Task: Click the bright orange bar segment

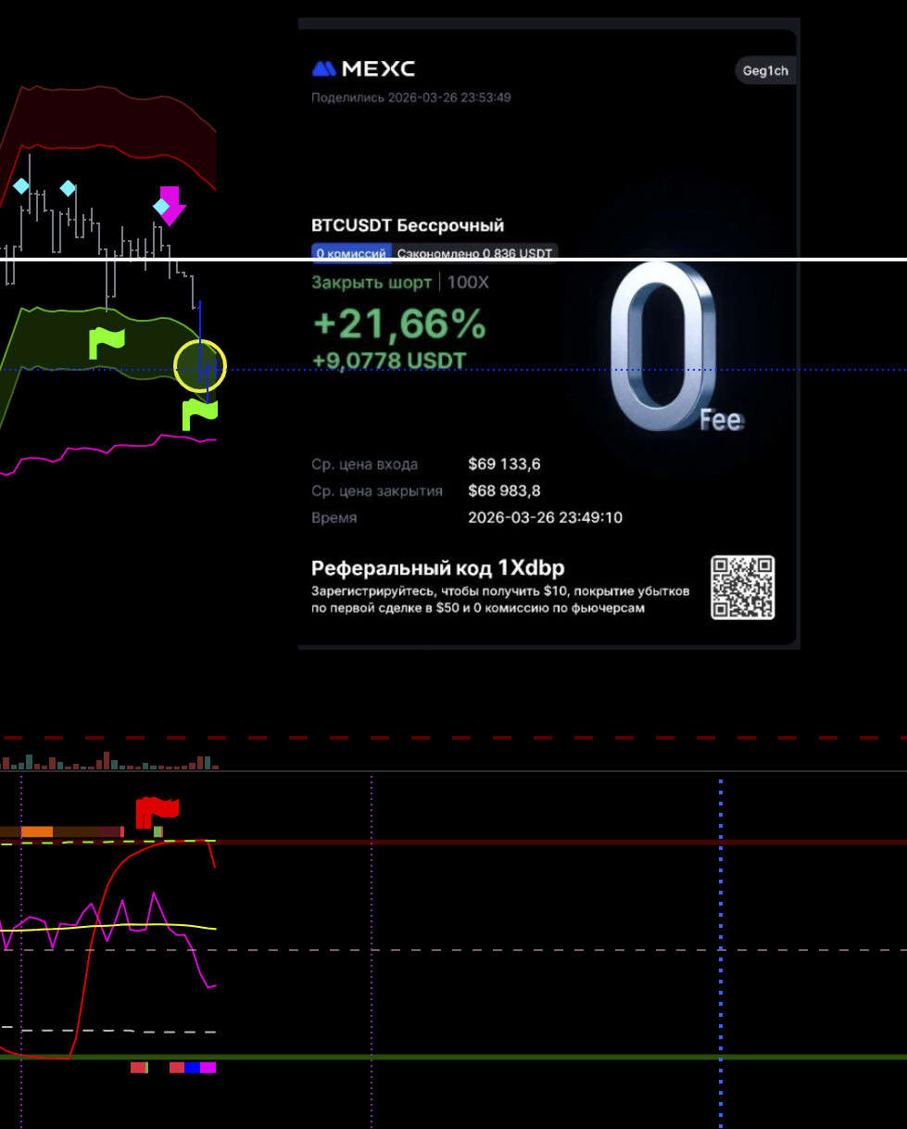Action: (x=37, y=831)
